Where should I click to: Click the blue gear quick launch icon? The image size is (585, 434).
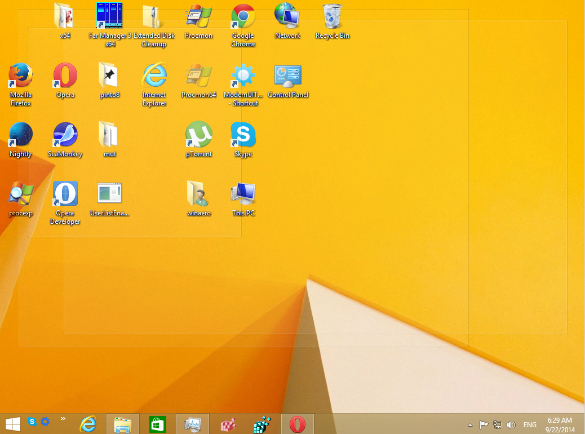click(45, 422)
